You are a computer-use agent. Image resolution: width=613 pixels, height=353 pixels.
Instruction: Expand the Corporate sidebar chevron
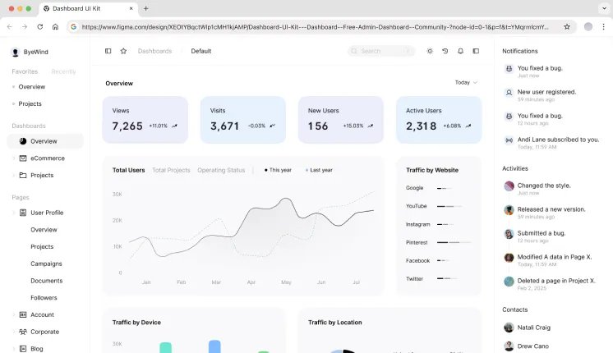(x=14, y=332)
